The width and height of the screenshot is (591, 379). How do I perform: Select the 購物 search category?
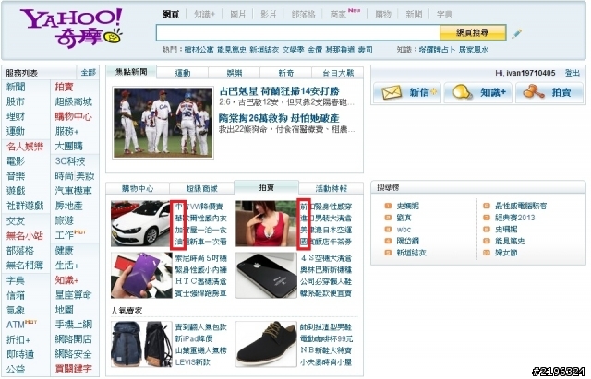click(x=383, y=15)
